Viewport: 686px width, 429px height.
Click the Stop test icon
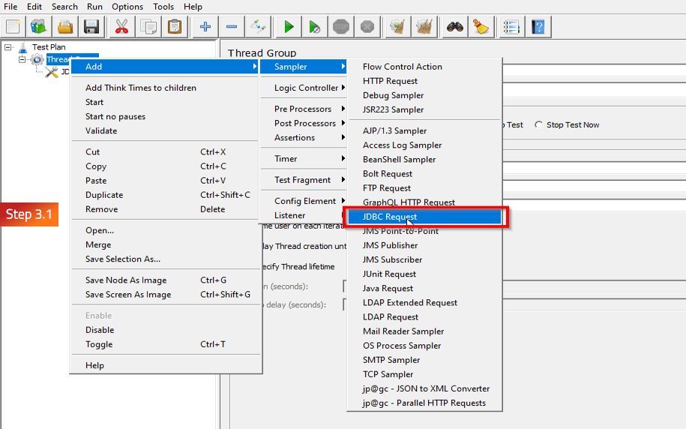[341, 27]
